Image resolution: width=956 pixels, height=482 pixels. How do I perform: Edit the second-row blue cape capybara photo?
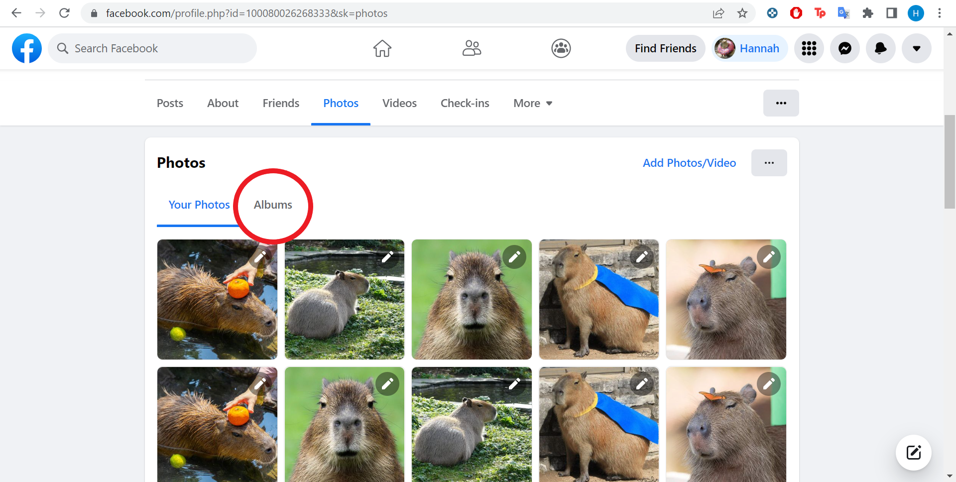(642, 384)
